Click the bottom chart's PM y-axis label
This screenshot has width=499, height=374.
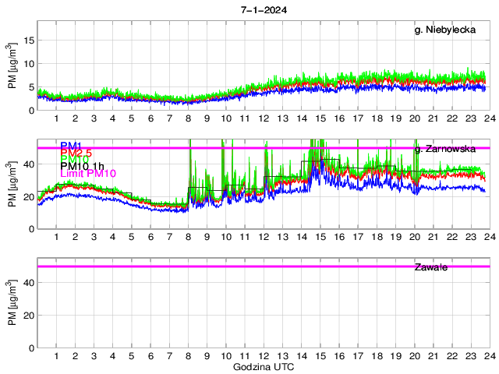[12, 303]
